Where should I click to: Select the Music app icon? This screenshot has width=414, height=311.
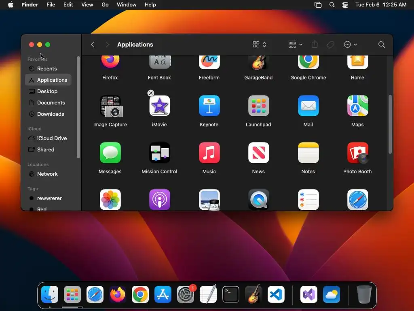pyautogui.click(x=209, y=153)
